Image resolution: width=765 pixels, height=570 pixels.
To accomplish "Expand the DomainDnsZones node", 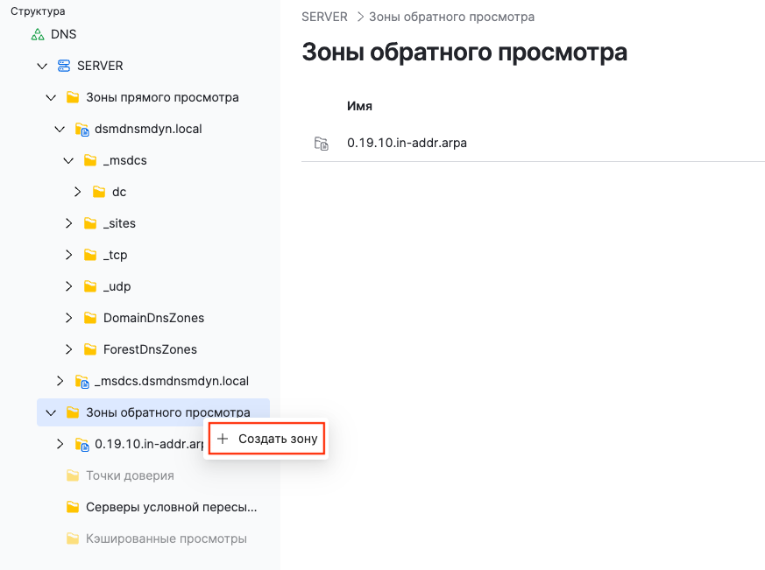I will click(x=69, y=318).
